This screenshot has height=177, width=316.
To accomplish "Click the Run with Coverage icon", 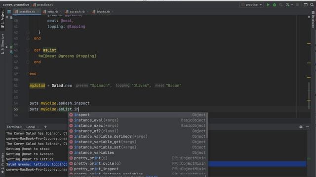I will point(281,5).
